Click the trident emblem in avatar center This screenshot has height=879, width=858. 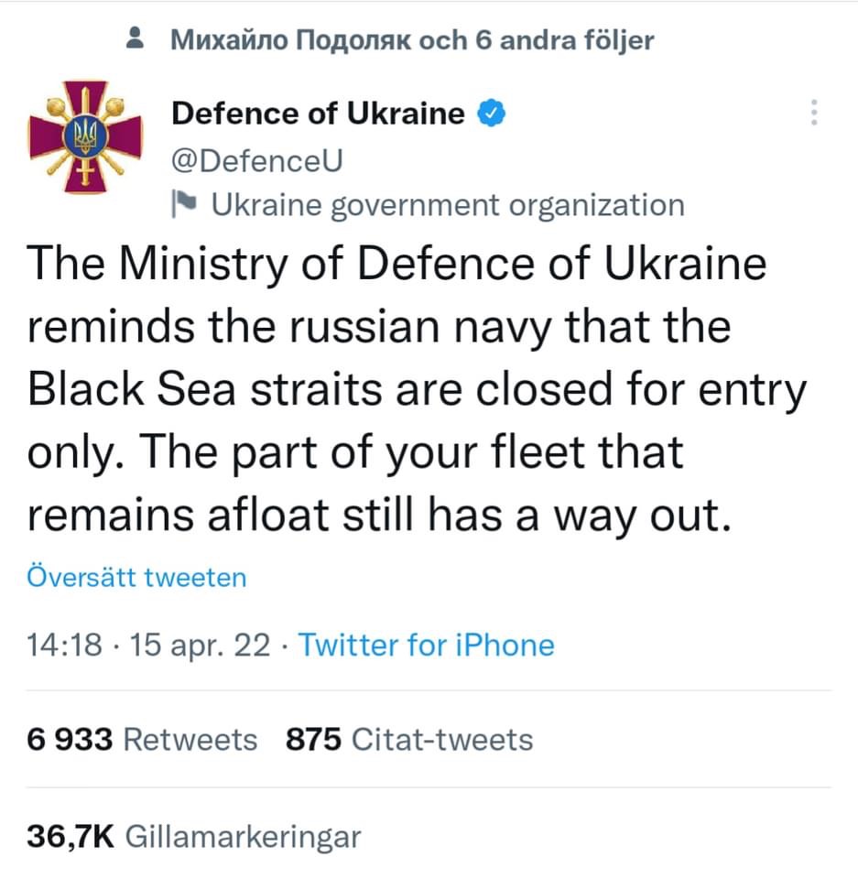coord(85,136)
